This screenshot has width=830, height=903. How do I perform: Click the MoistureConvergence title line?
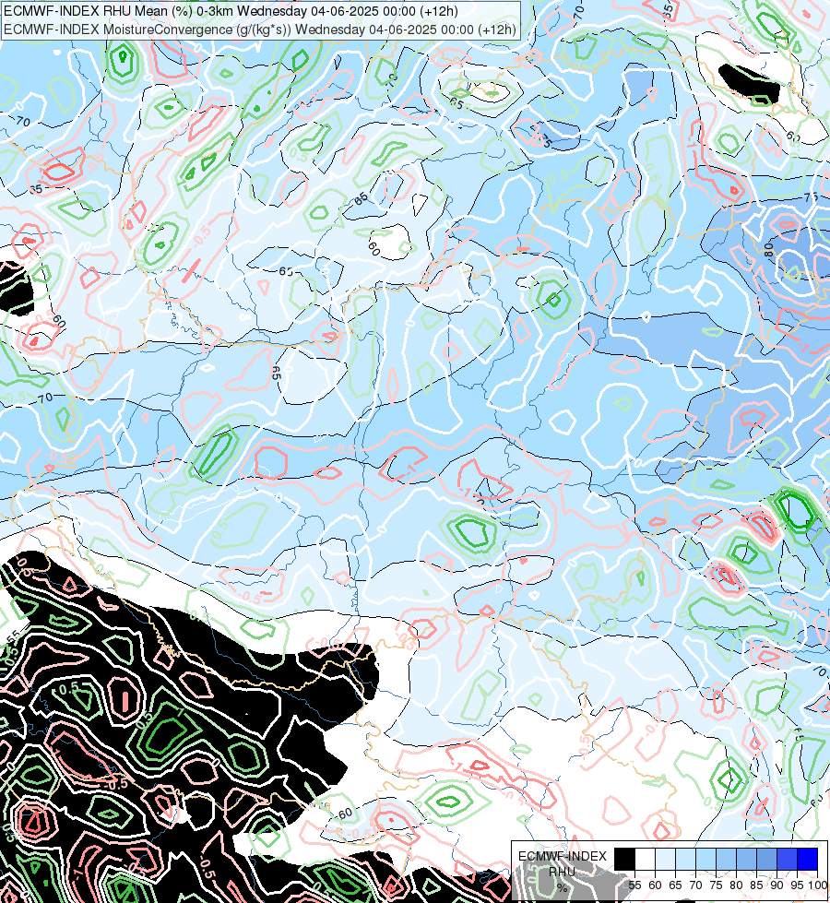point(260,30)
